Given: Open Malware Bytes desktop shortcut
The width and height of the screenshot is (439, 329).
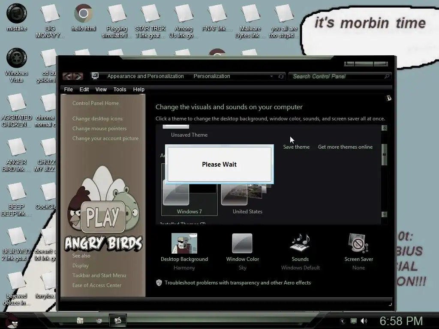Looking at the screenshot, I should point(250,21).
